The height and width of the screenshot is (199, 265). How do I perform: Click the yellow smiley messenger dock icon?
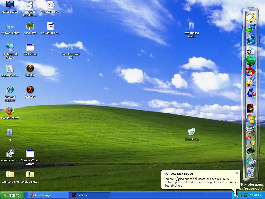point(251,82)
